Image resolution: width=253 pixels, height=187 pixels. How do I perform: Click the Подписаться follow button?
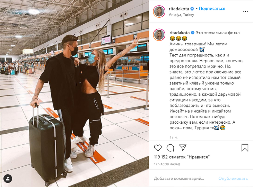point(212,9)
